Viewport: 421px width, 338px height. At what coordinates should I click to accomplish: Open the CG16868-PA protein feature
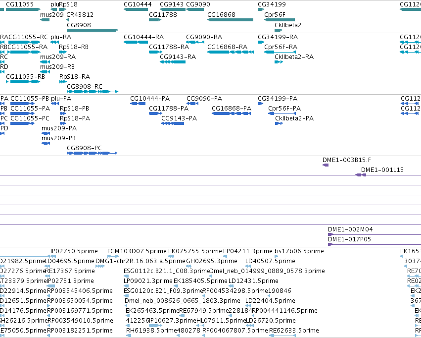click(232, 113)
